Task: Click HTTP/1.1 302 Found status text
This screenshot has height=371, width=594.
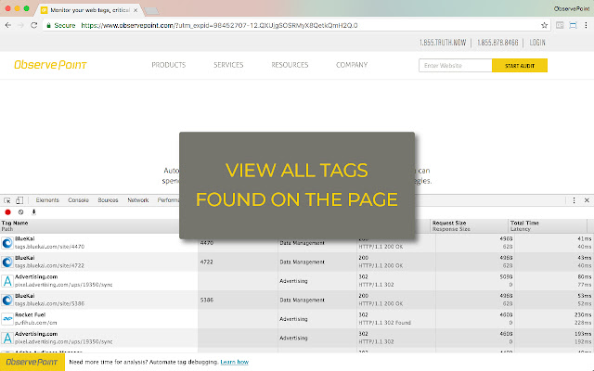Action: click(x=385, y=323)
